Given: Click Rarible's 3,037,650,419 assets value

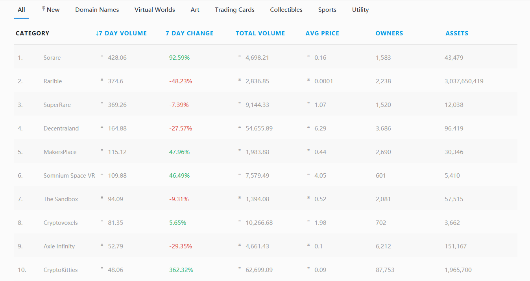Looking at the screenshot, I should 464,81.
